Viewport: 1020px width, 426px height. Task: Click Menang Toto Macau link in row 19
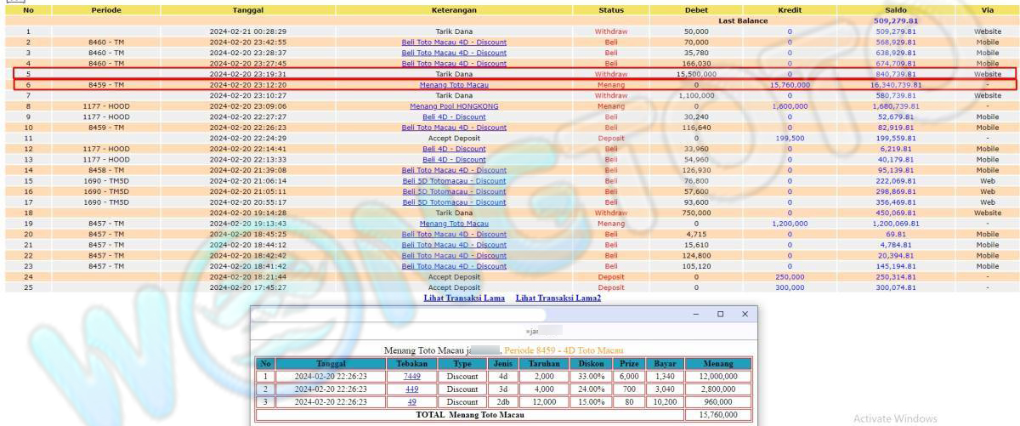pyautogui.click(x=454, y=224)
